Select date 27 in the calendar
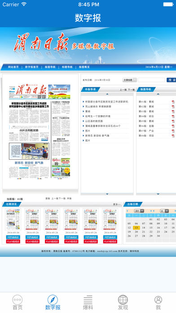This screenshot has height=313, width=176. pos(136,236)
